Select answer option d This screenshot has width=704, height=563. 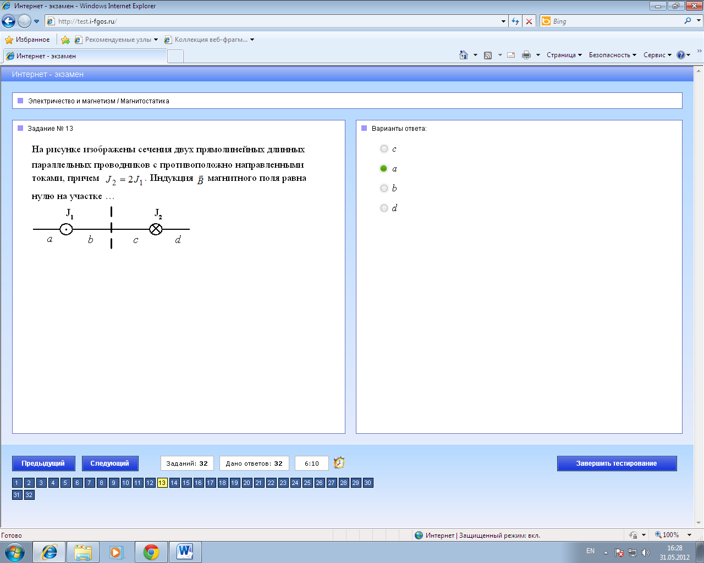click(x=384, y=208)
